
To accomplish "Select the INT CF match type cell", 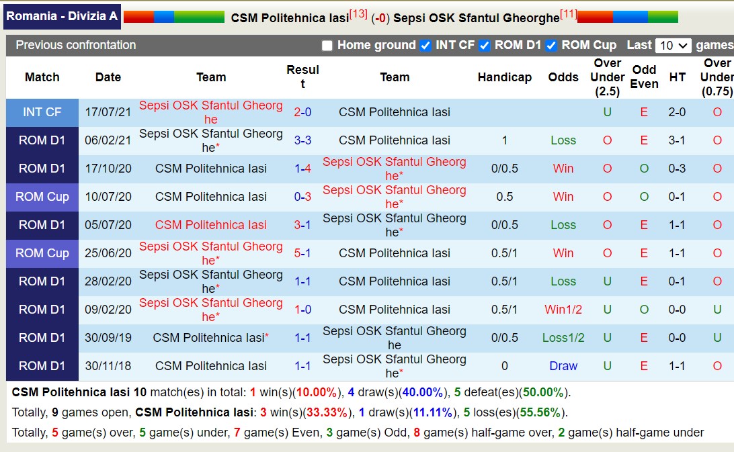I will 42,112.
